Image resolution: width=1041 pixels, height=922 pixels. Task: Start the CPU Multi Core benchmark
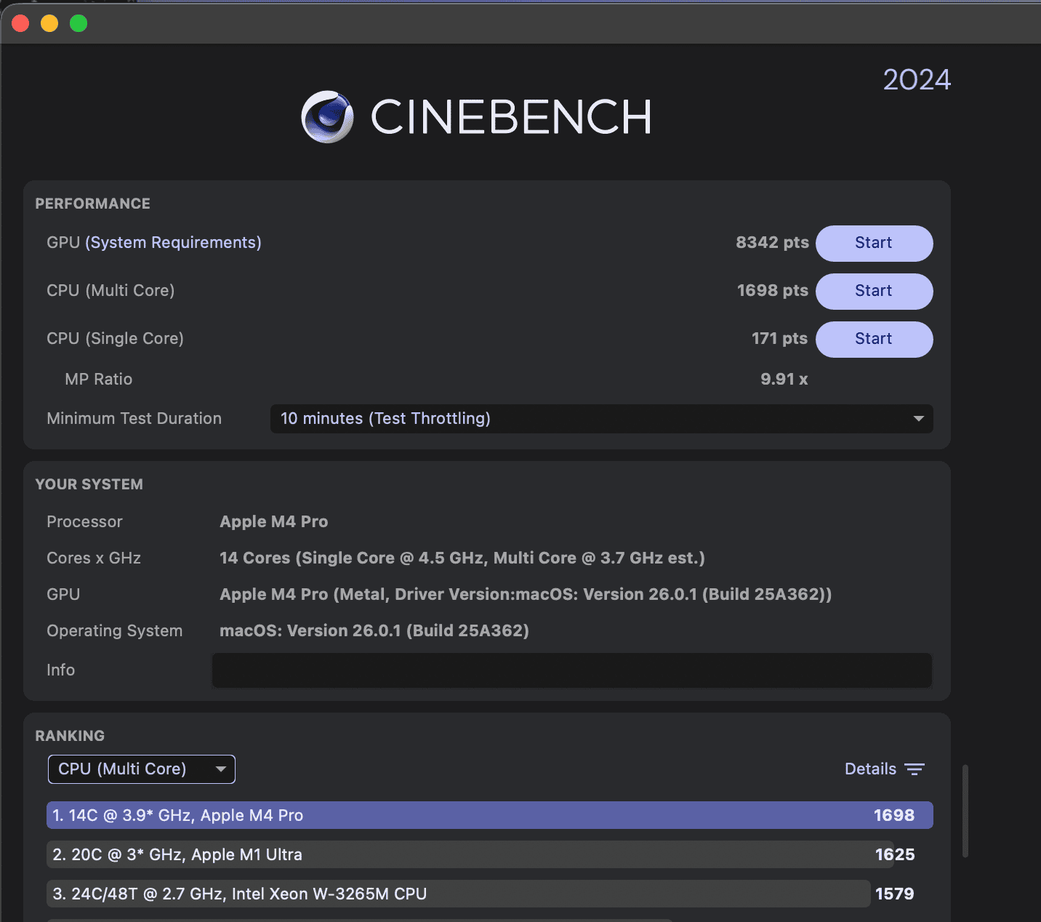874,291
